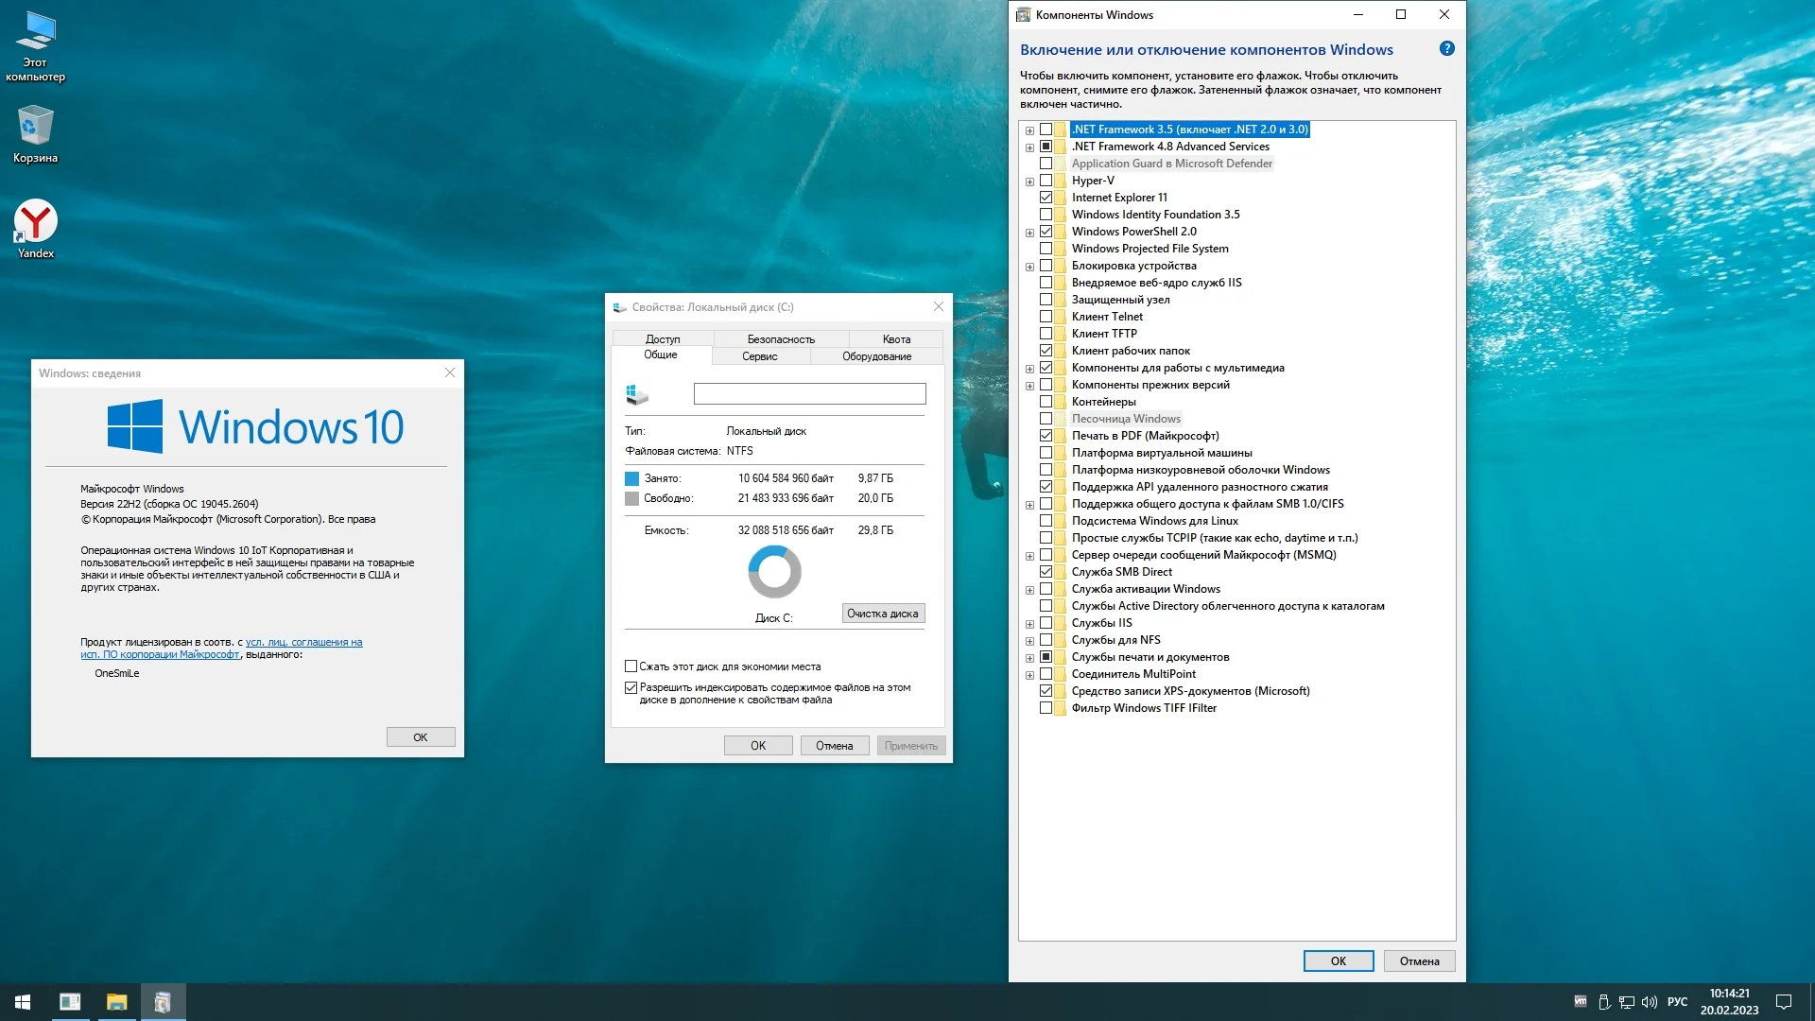Viewport: 1815px width, 1021px height.
Task: Disable Службы печати и документов checkbox
Action: [1047, 657]
